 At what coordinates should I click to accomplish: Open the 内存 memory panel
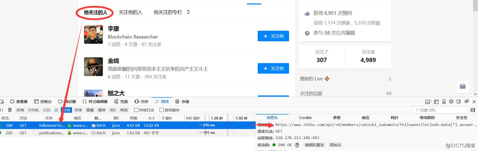click(x=141, y=101)
